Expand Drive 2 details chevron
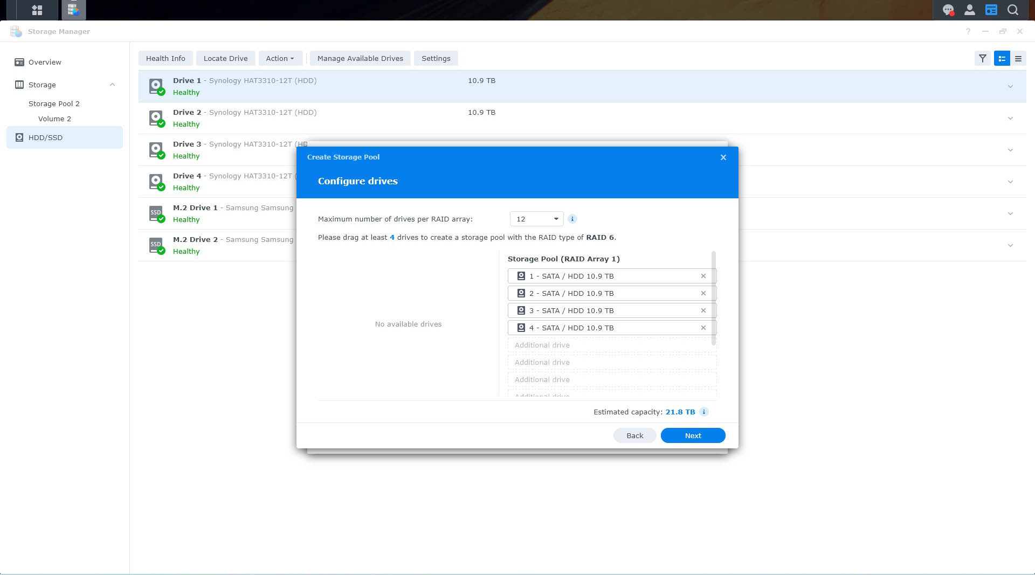The image size is (1035, 575). 1011,118
